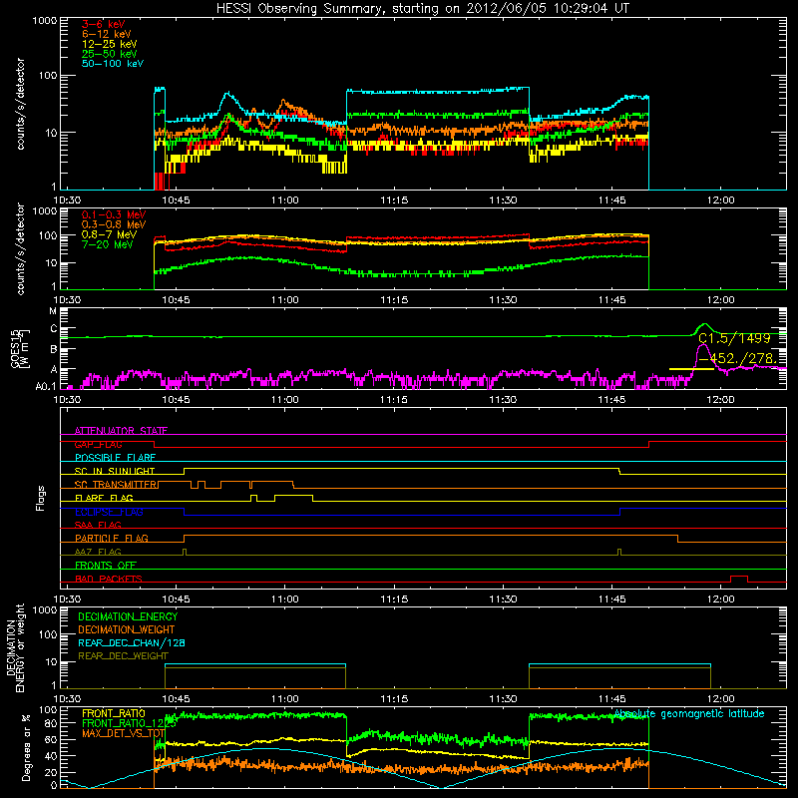Select the SC_IN_SUNLIGHT flag label
The height and width of the screenshot is (798, 798).
pos(115,471)
